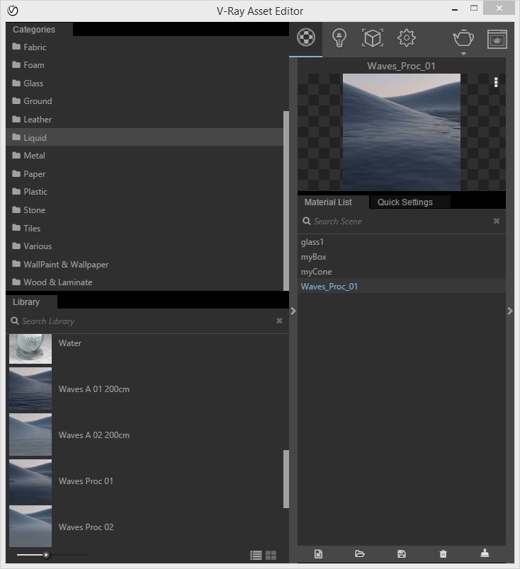Open the Plastic category folder
The image size is (520, 569).
click(x=145, y=191)
